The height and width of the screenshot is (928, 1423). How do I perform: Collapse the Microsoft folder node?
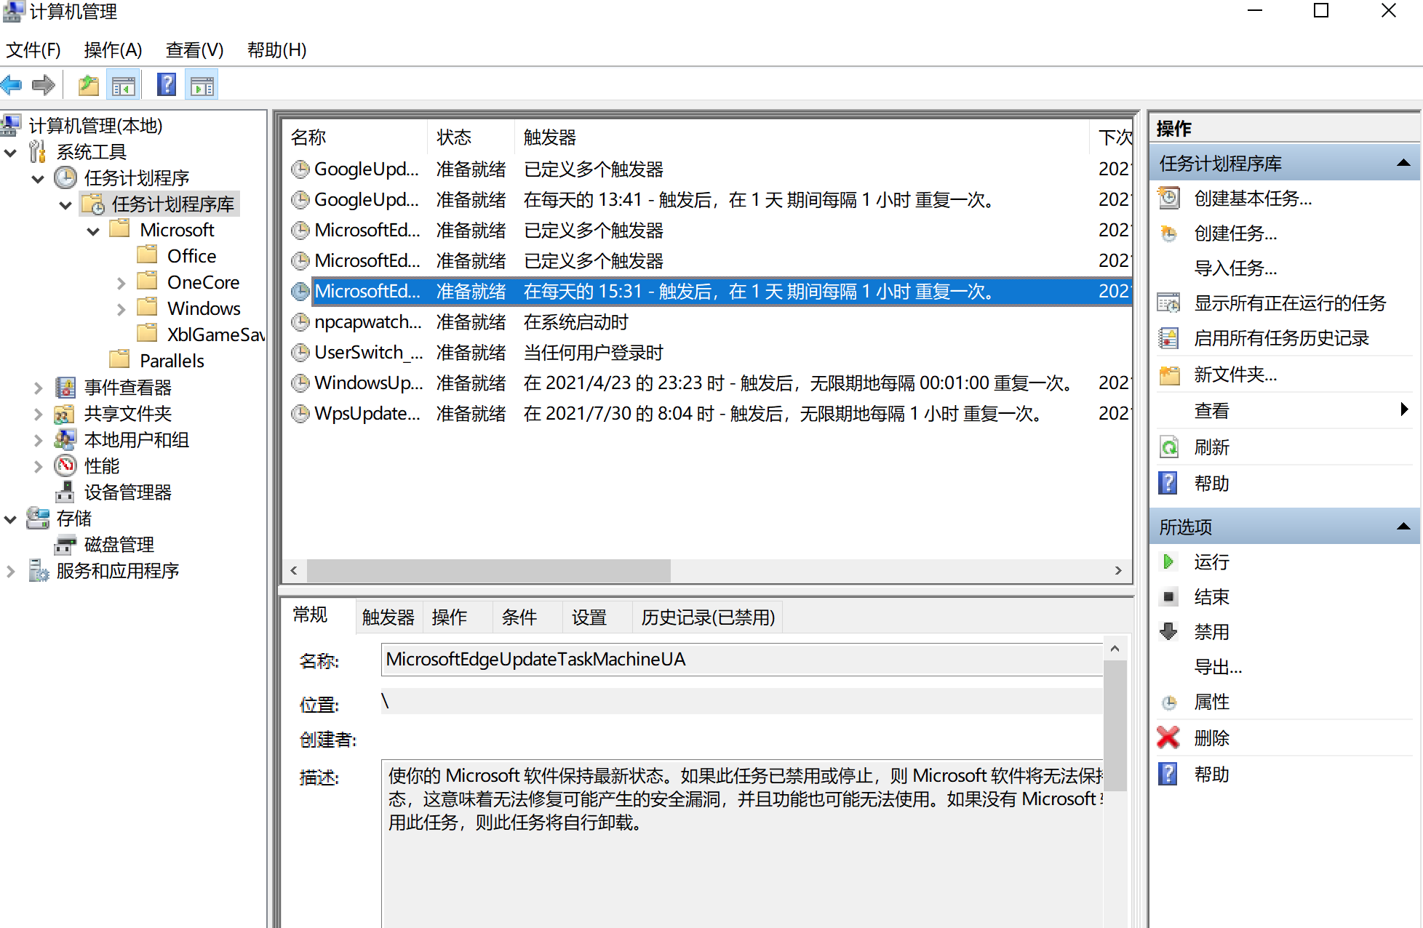pyautogui.click(x=93, y=231)
